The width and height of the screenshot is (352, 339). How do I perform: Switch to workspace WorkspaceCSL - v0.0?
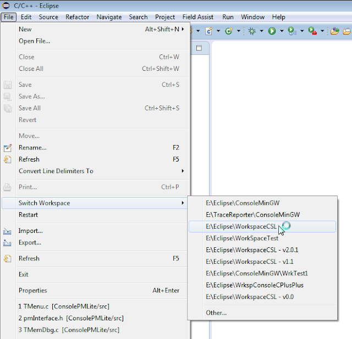(262, 297)
